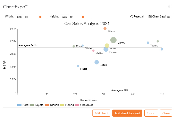Click the chart title Car Sales Analysis 2021
Viewport: 175px width, 120px height.
[87, 23]
